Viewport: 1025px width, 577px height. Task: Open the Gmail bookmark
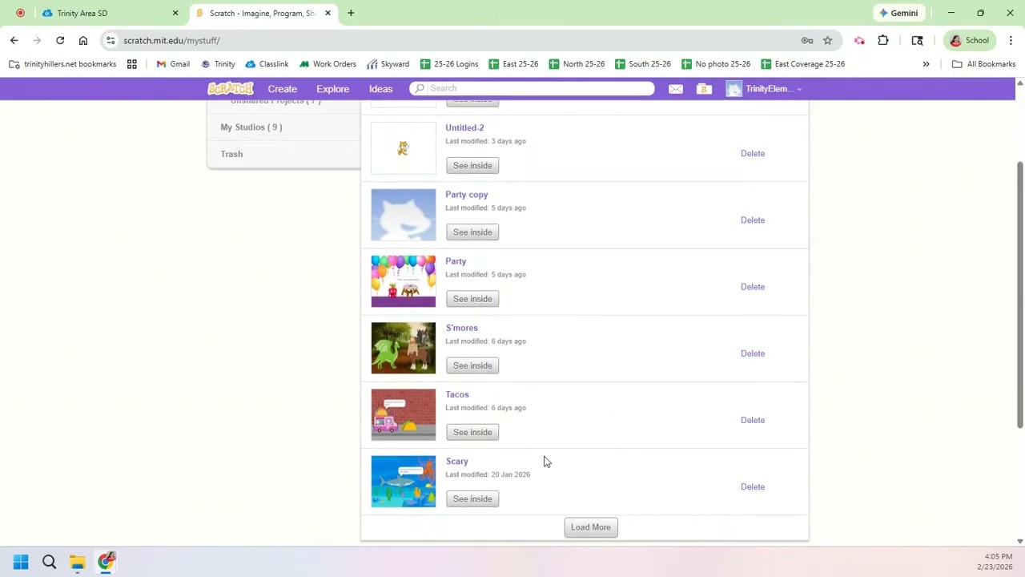(x=173, y=64)
